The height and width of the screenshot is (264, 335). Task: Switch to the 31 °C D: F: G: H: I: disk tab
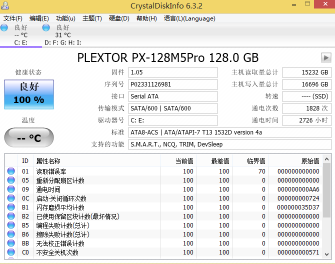[x=63, y=35]
